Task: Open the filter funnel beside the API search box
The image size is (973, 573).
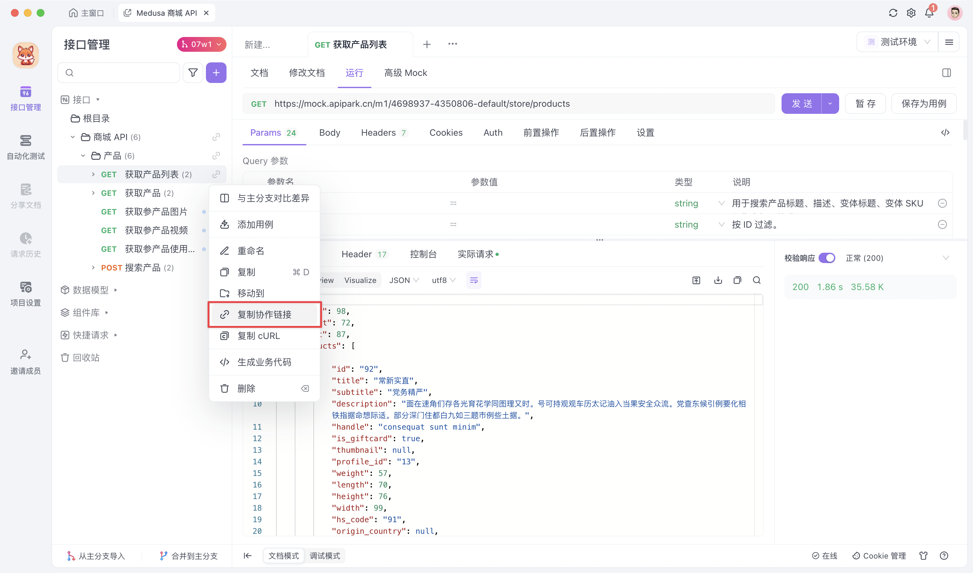Action: tap(193, 72)
